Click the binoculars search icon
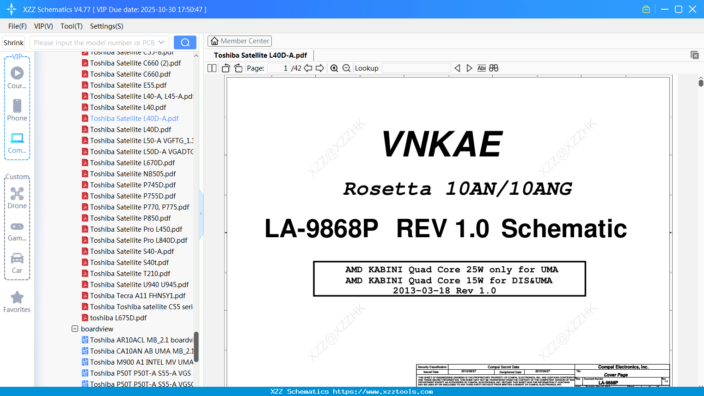Screen dimensions: 704x396 point(494,68)
